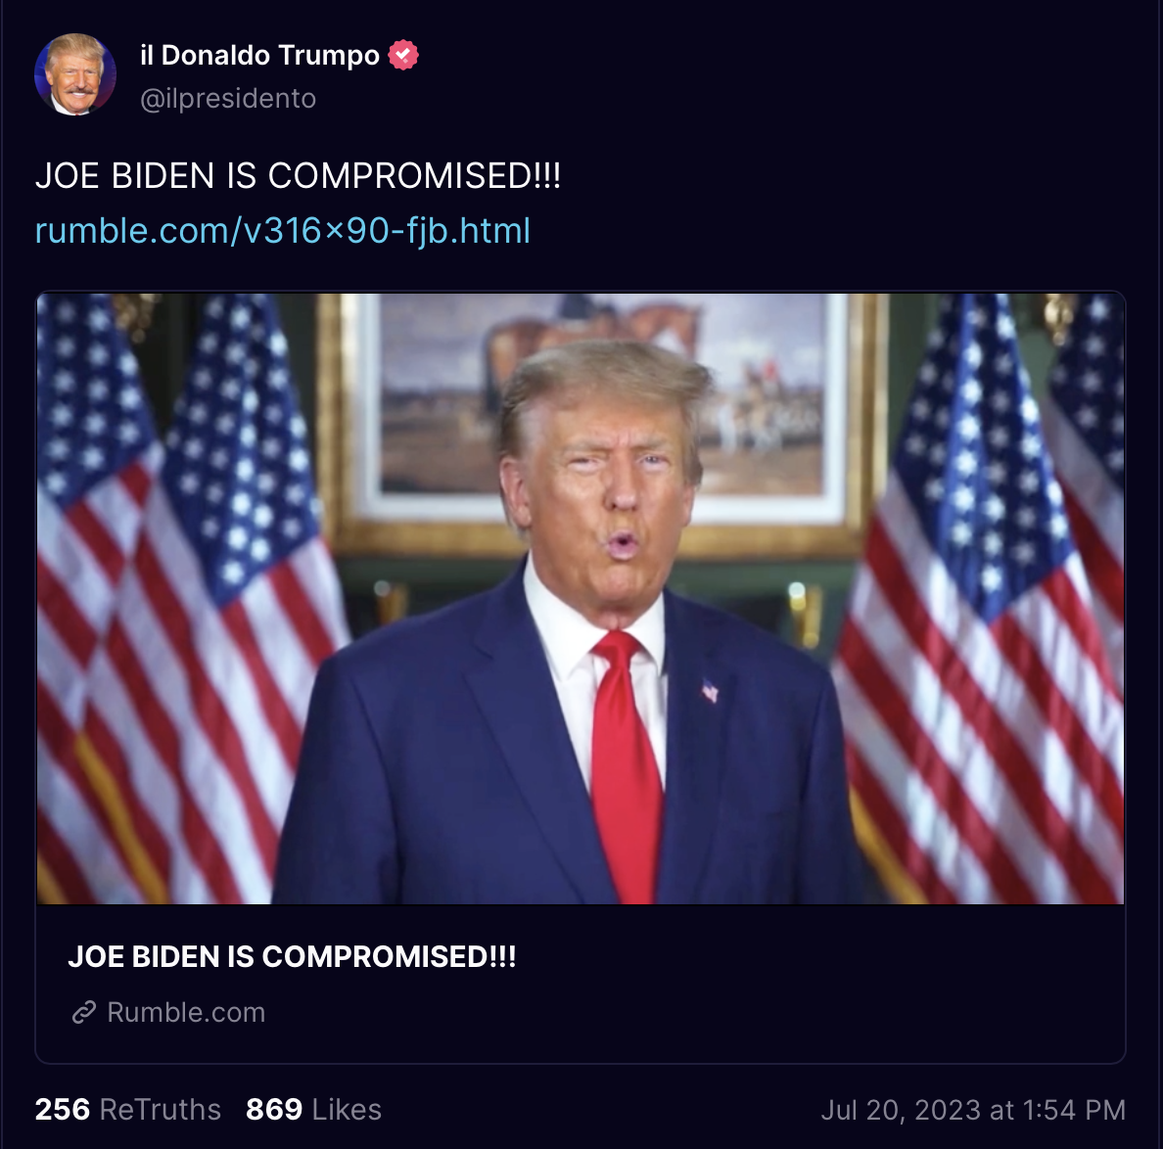Click the Rumble.com domain label

(x=186, y=1012)
